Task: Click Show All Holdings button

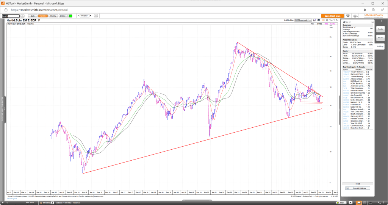Action: (357, 188)
